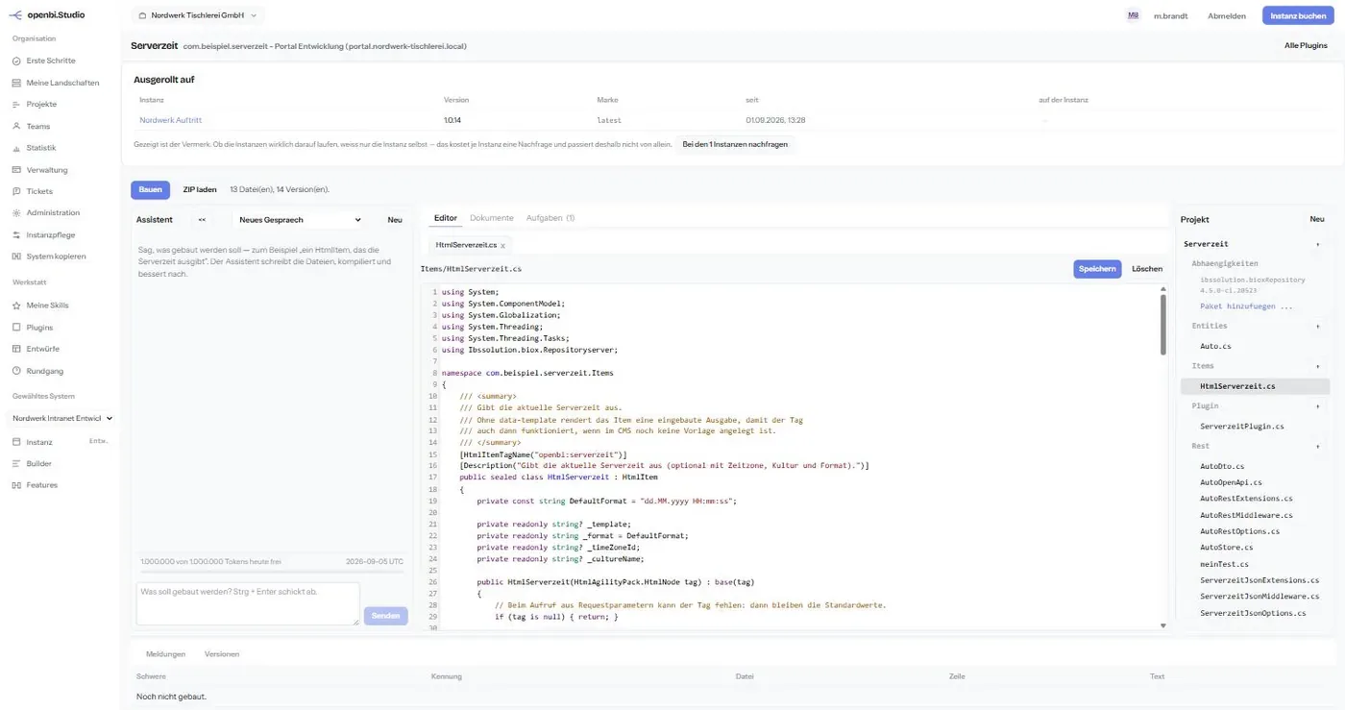This screenshot has height=710, width=1345.
Task: Open Rundgang via its clock icon
Action: coord(16,371)
